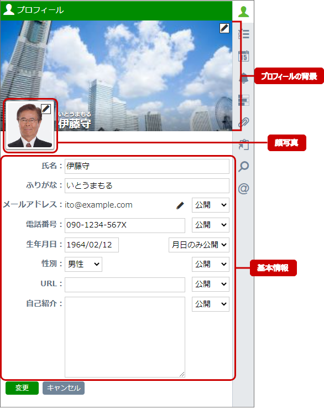
Task: Click the background image edit pencil icon
Action: pos(224,28)
